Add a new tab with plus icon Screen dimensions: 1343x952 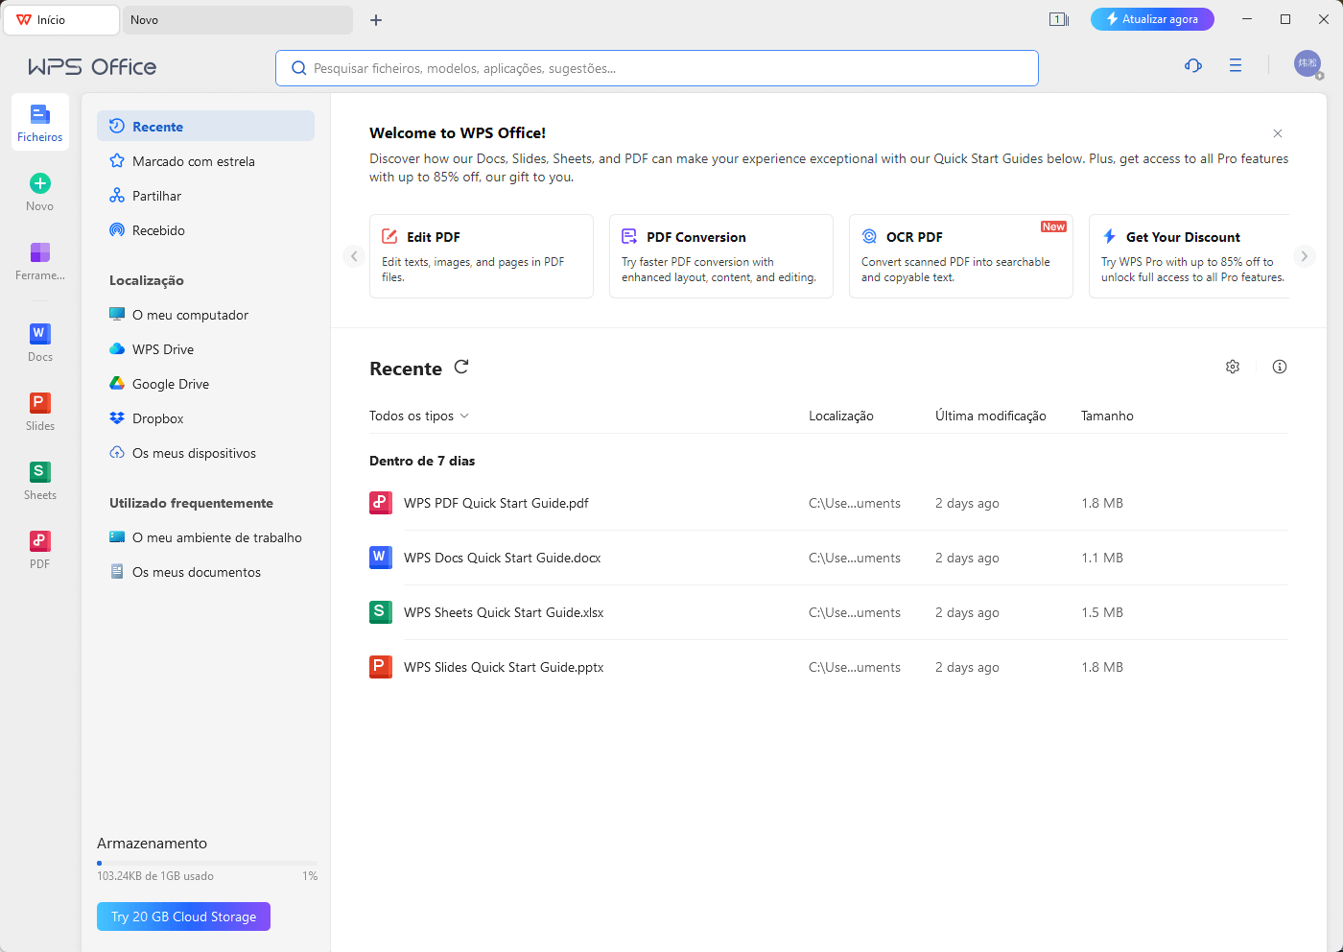(376, 20)
